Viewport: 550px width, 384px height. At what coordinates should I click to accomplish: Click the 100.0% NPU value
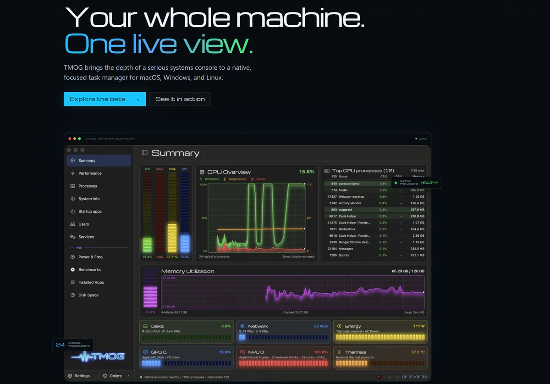[x=321, y=352]
